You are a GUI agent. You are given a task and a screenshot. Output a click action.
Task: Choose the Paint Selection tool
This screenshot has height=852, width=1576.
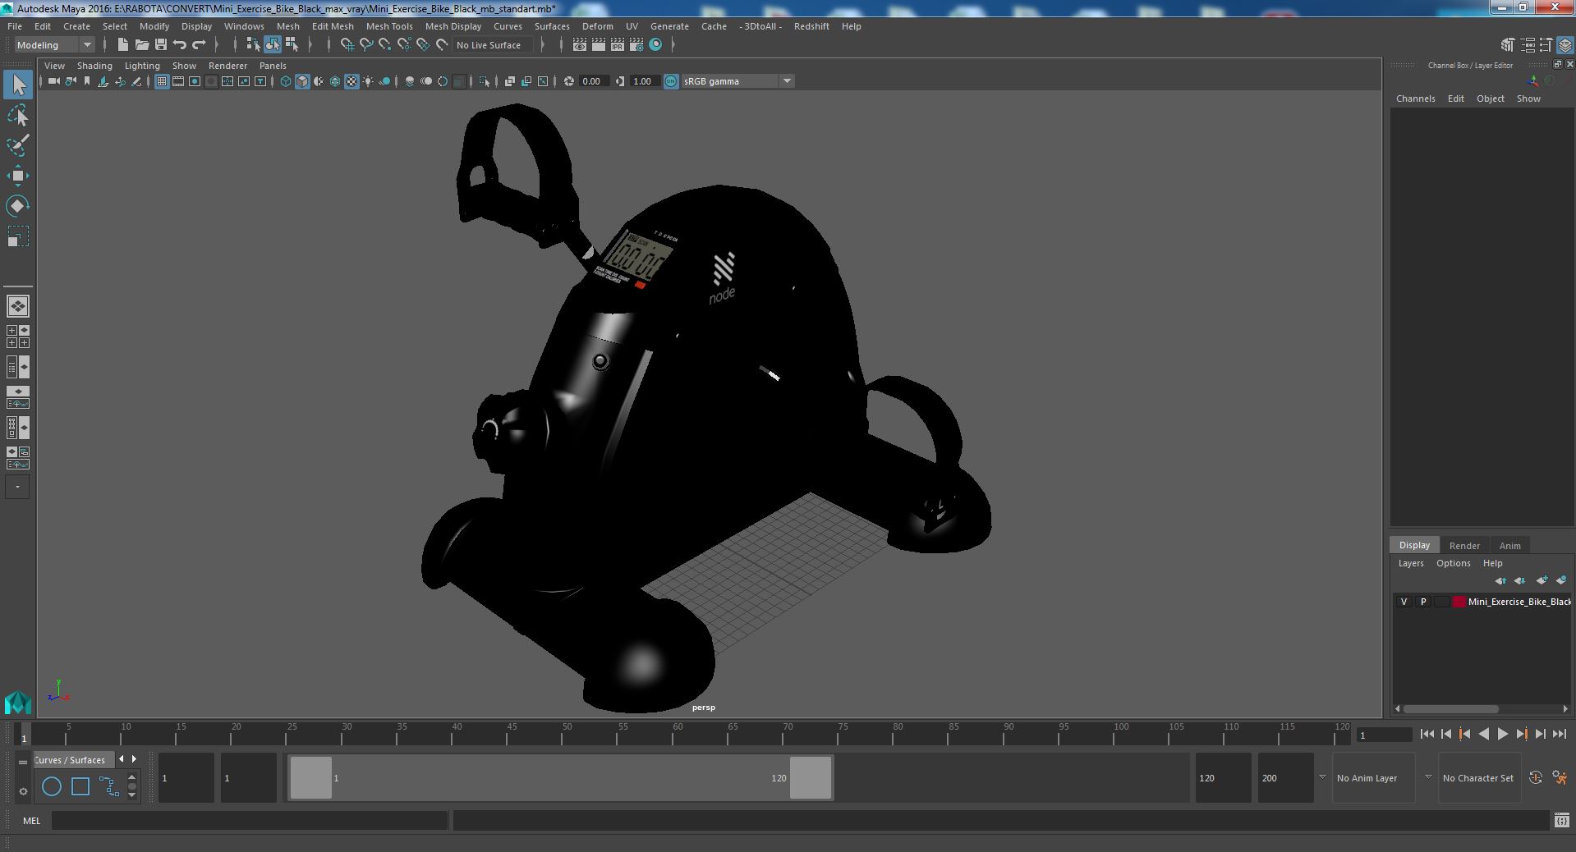18,145
